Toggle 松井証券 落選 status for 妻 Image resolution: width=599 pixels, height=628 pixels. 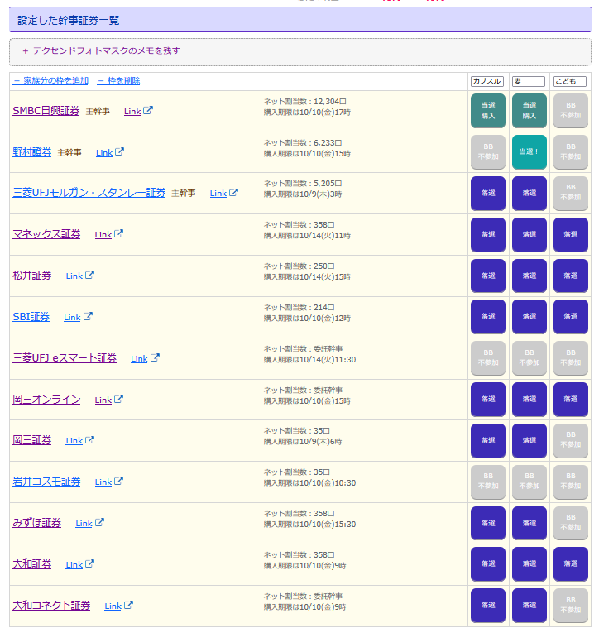[530, 276]
